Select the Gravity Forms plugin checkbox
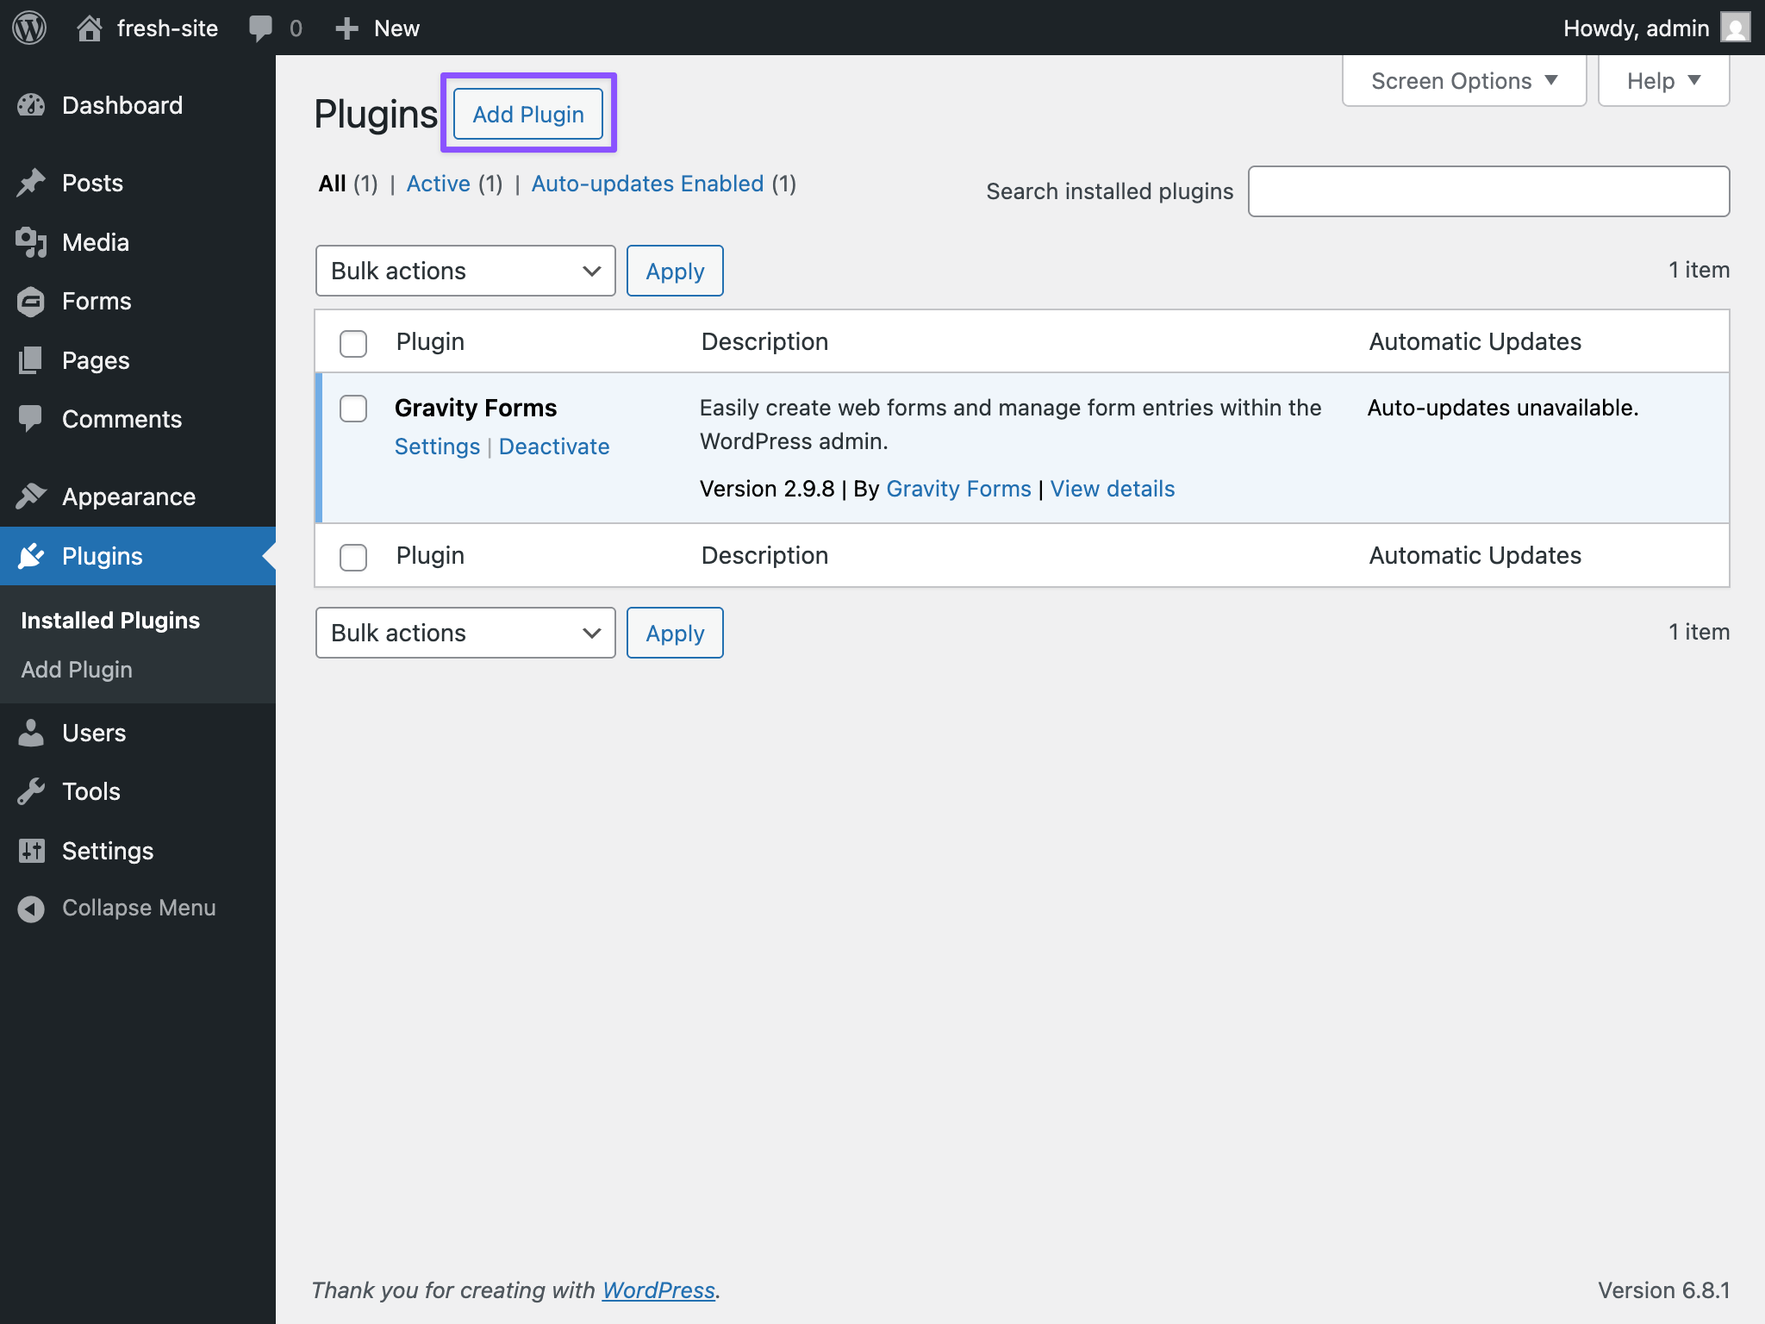This screenshot has width=1765, height=1324. [353, 409]
